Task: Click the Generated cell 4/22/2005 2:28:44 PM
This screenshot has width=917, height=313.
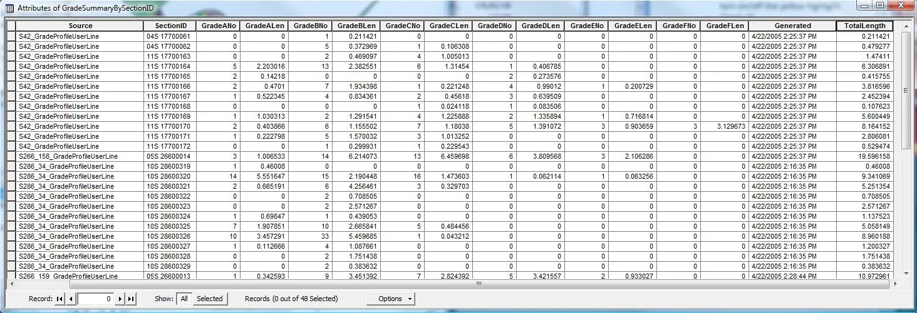Action: pos(792,276)
